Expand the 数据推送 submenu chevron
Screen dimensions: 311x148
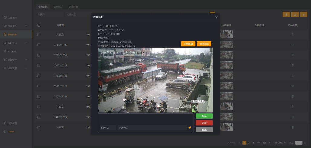pyautogui.click(x=26, y=43)
